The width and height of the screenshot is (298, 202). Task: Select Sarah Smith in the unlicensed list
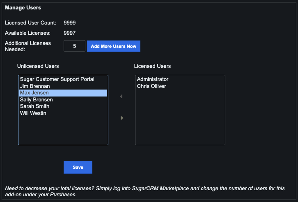tap(35, 106)
